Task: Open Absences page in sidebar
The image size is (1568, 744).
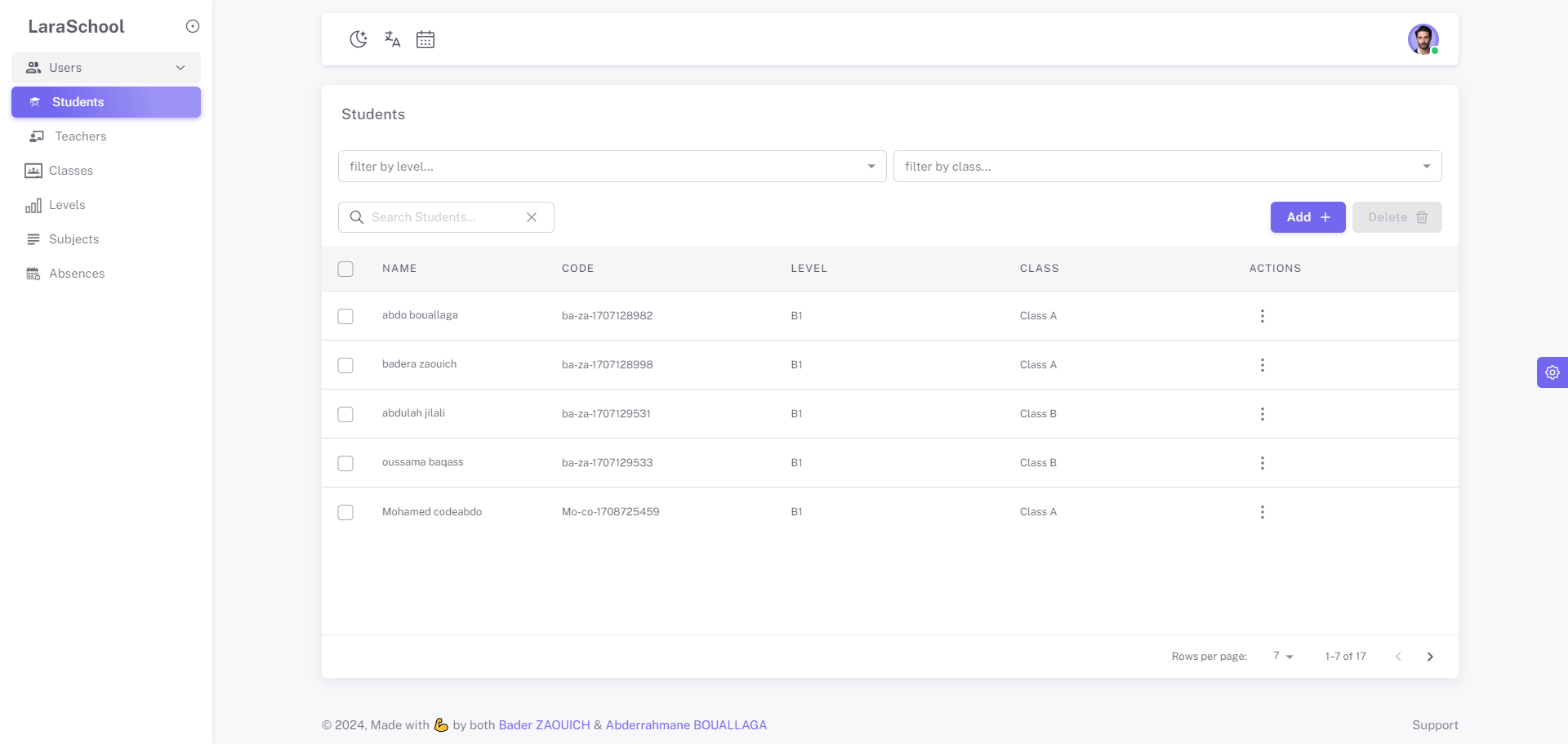Action: [x=106, y=274]
